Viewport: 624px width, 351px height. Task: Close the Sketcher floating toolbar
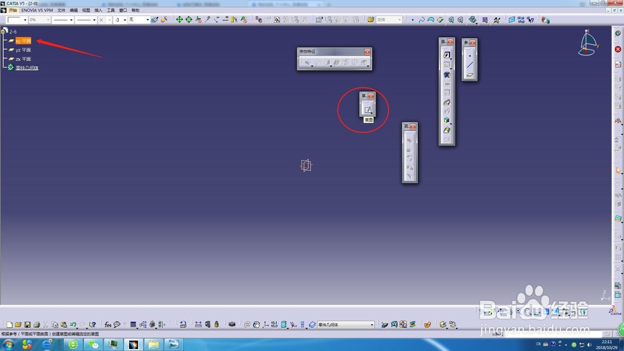click(x=371, y=96)
